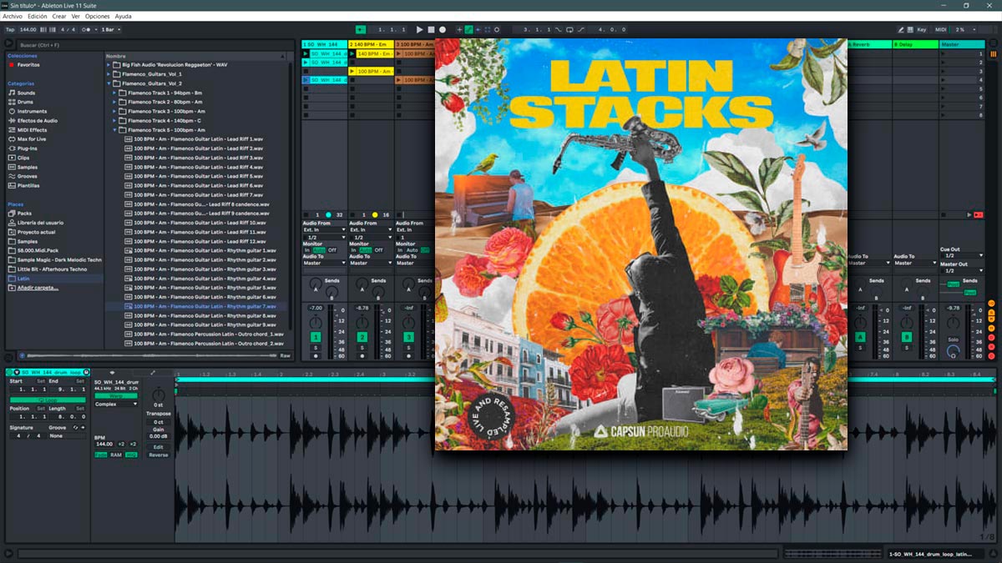Select Rhythm guitar 7.wav file
This screenshot has height=563, width=1002.
199,306
